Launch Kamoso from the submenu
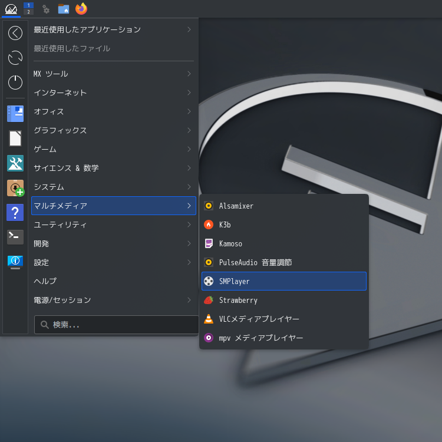 284,243
